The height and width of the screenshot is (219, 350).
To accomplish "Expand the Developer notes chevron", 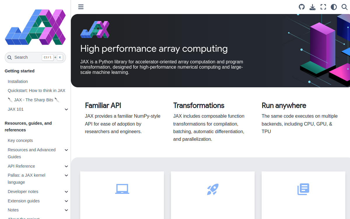I will [x=66, y=192].
